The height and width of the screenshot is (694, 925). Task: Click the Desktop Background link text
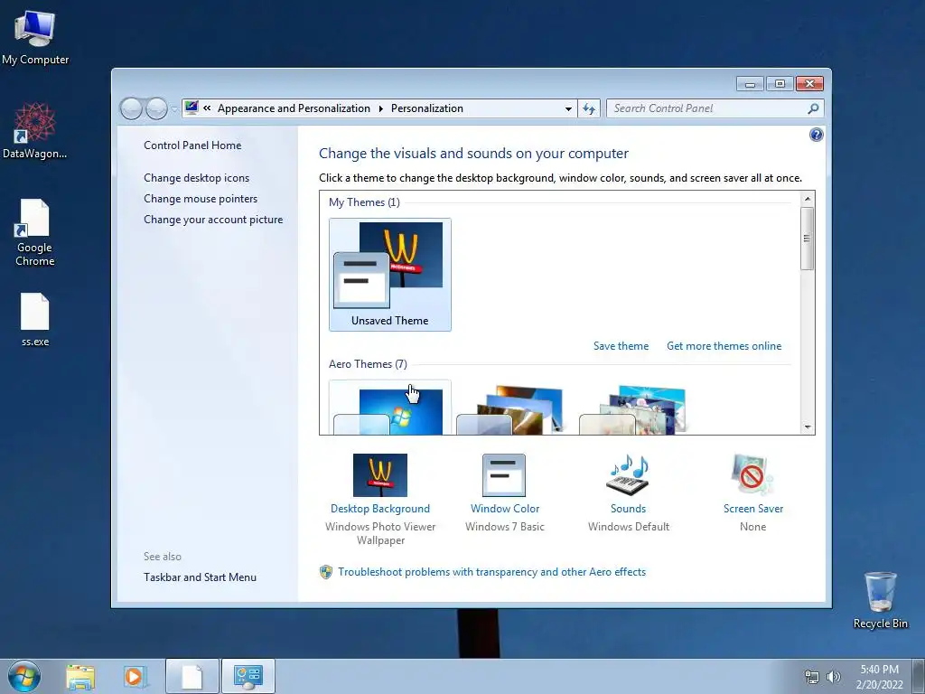click(x=380, y=508)
